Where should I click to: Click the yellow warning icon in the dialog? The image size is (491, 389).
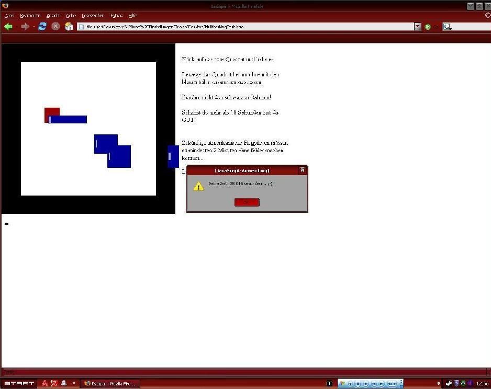pos(198,186)
